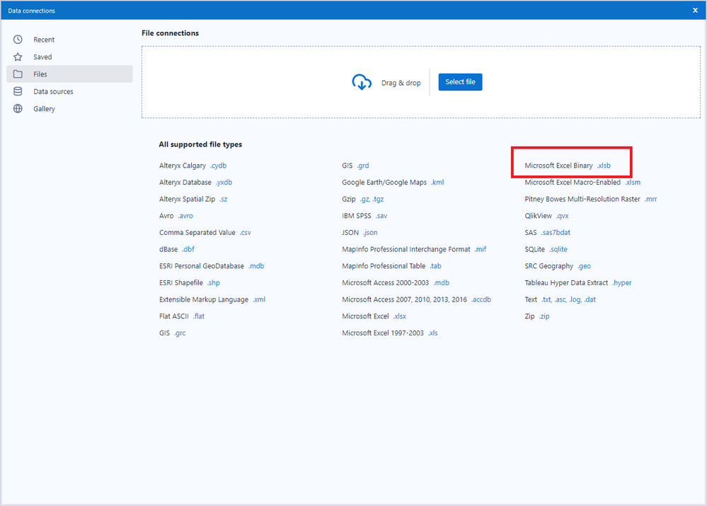Click the cloud download drag & drop icon
The image size is (707, 506).
click(362, 82)
